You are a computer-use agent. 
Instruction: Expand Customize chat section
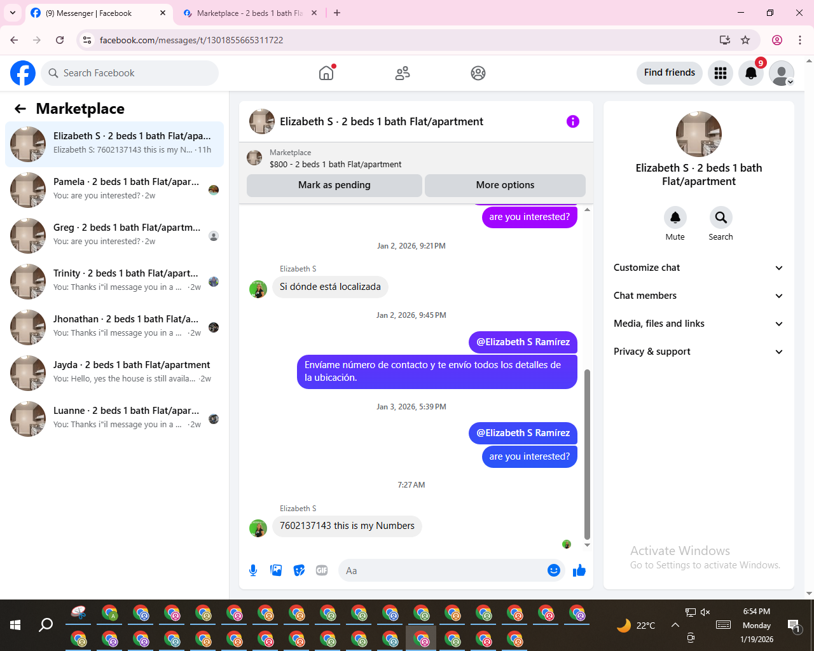[698, 268]
